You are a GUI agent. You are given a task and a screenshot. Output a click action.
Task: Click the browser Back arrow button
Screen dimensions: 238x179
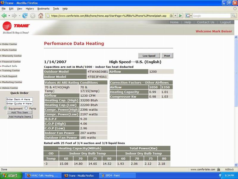(4, 16)
